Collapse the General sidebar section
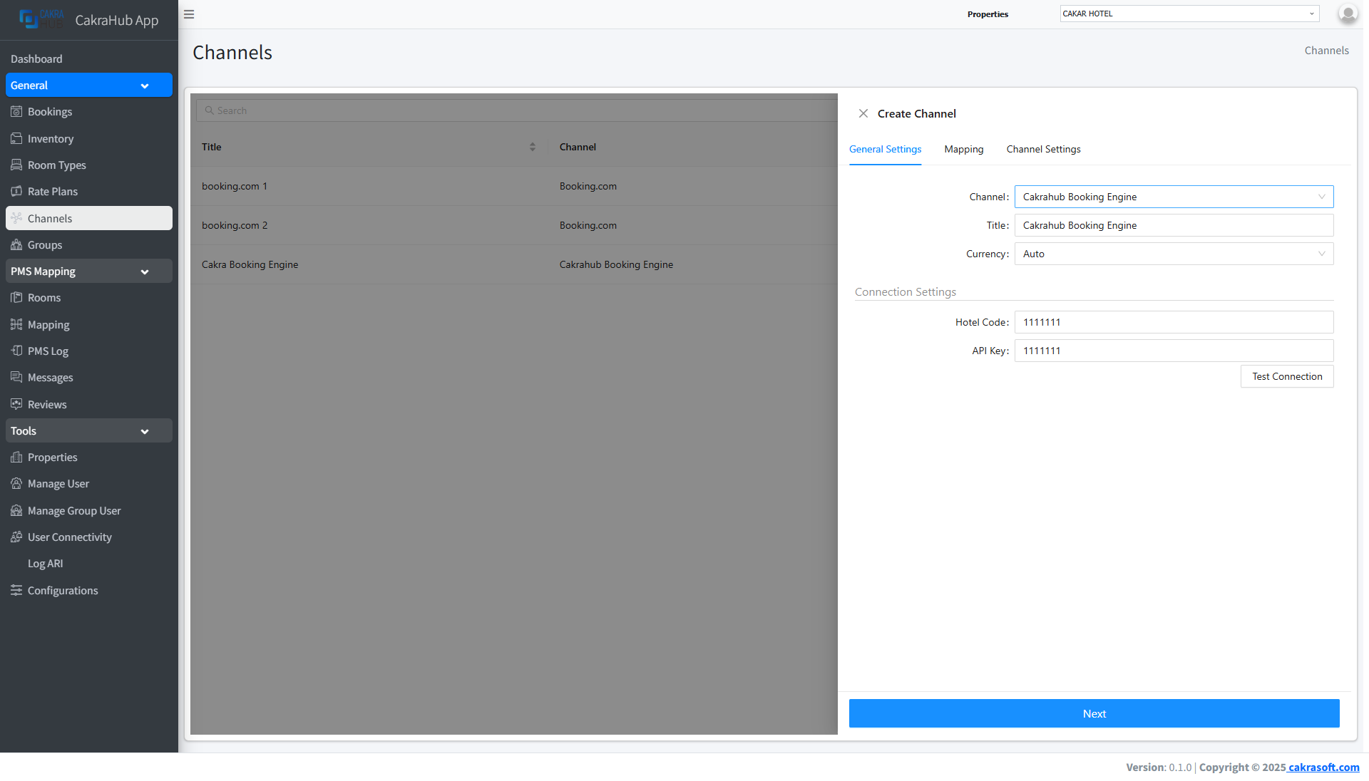Viewport: 1369px width, 781px height. (145, 86)
